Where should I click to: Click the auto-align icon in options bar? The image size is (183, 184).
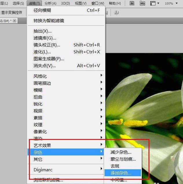tap(116, 13)
